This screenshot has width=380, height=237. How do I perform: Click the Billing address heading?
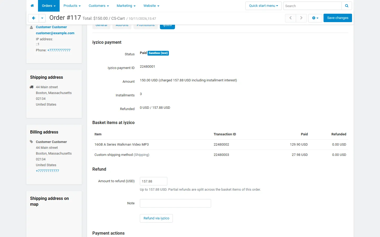(x=44, y=132)
